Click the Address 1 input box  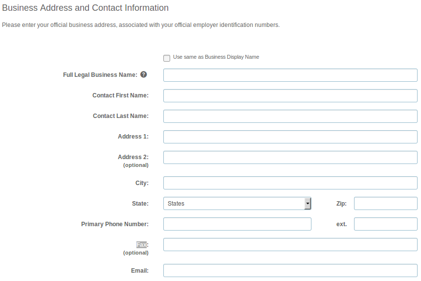pyautogui.click(x=290, y=137)
